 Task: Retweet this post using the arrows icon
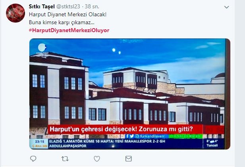click(65, 159)
